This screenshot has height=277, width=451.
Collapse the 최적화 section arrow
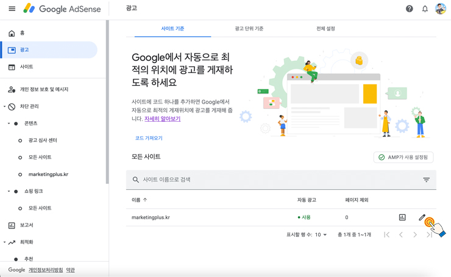4,242
